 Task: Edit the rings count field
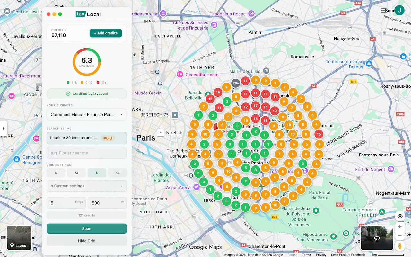pyautogui.click(x=66, y=203)
